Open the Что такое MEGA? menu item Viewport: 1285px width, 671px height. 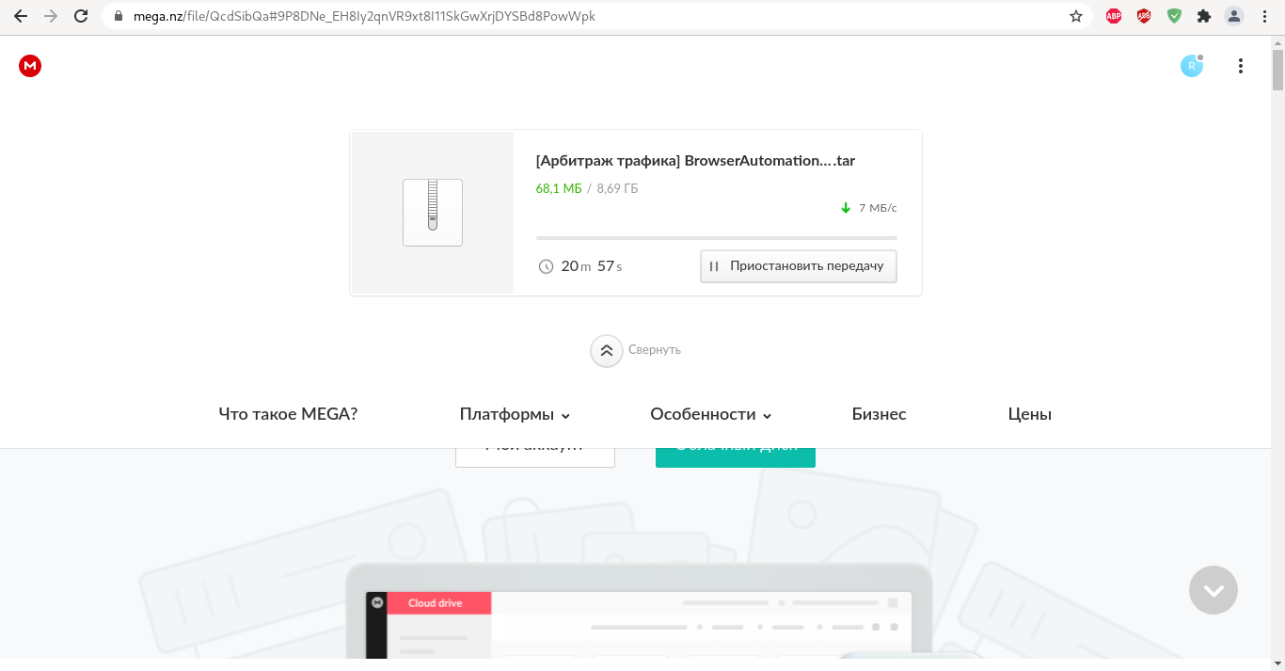coord(288,414)
